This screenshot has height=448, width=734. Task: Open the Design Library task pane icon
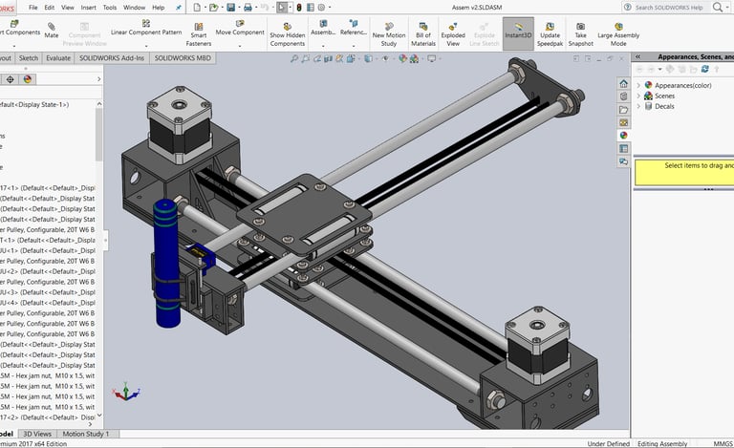pos(623,96)
